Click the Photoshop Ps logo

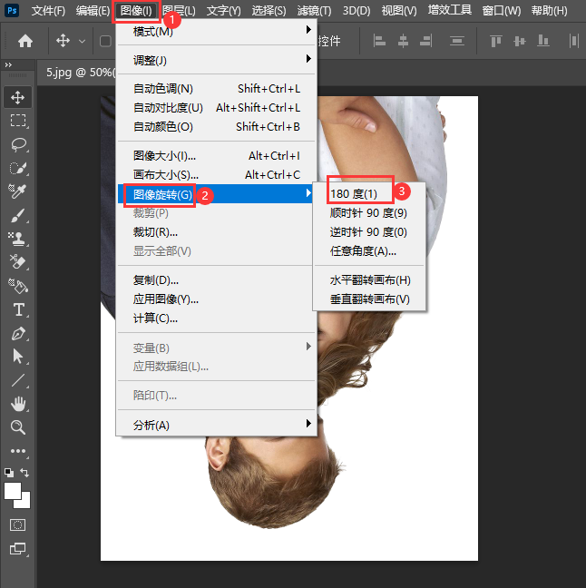(12, 10)
